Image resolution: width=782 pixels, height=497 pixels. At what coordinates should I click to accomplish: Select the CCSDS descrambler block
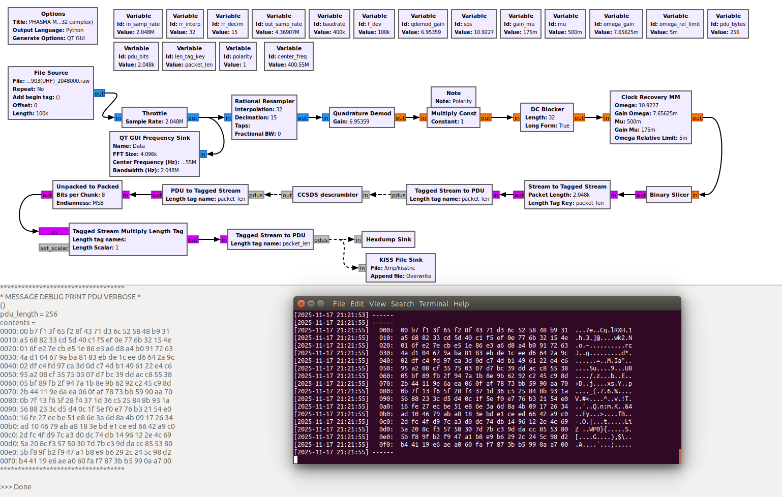[327, 195]
